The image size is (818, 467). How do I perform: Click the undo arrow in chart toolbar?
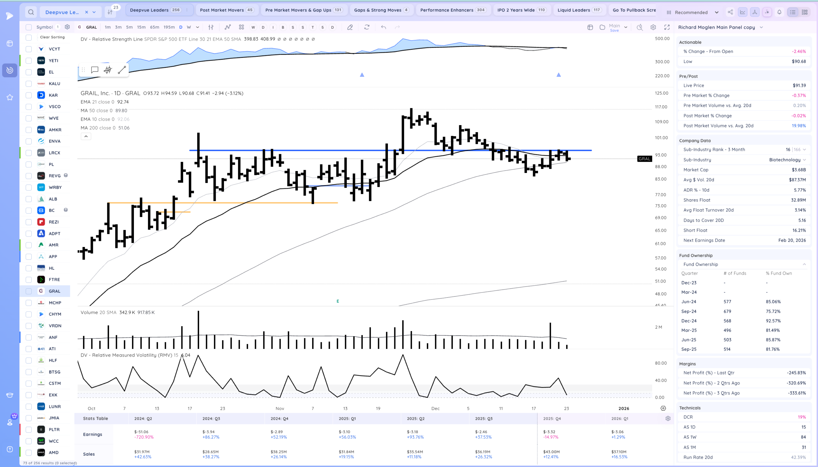tap(383, 27)
